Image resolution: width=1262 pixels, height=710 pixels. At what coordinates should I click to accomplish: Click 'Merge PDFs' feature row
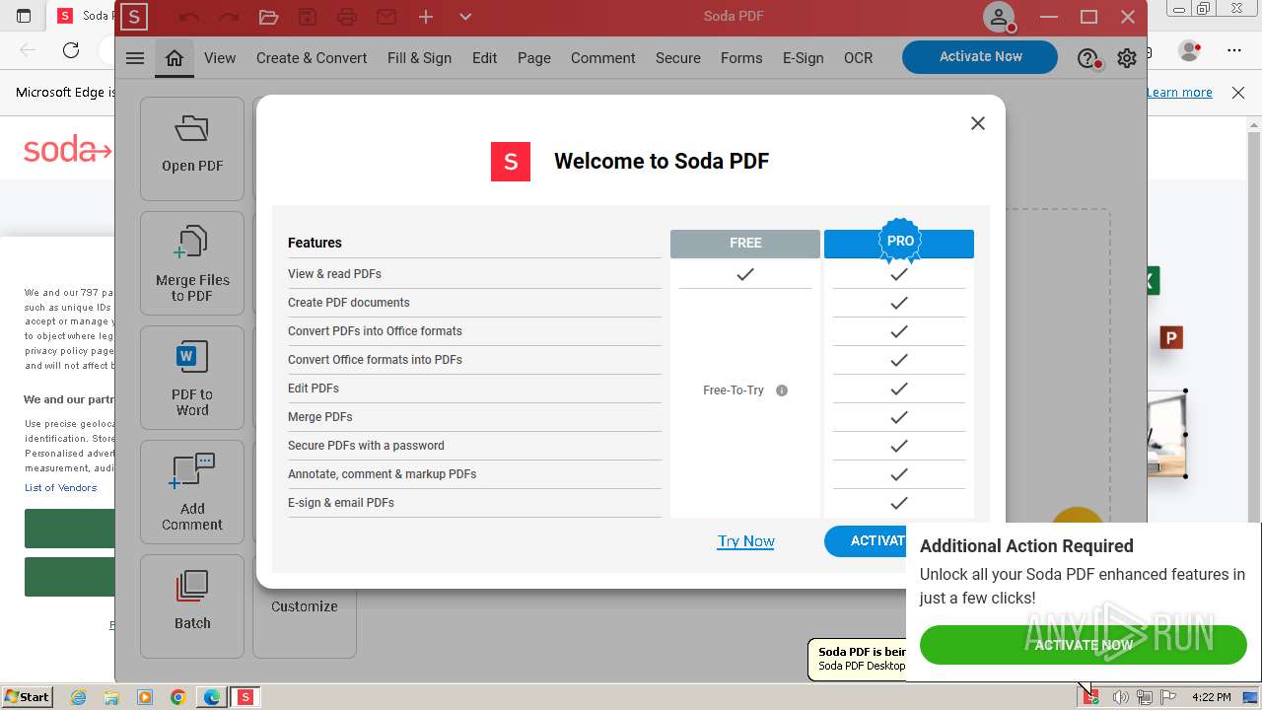pos(474,417)
